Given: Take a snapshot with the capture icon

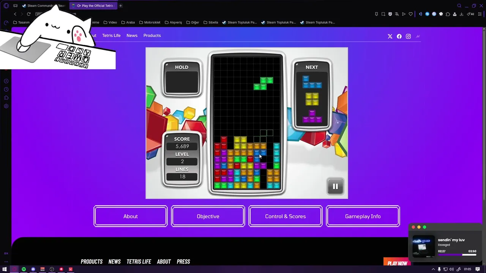Looking at the screenshot, I should coord(383,14).
